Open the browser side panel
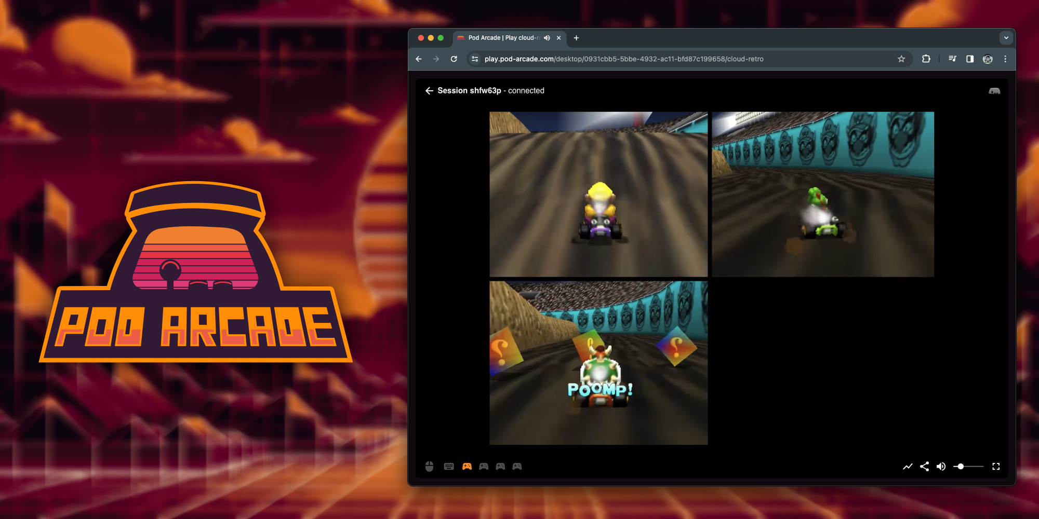 [x=970, y=59]
